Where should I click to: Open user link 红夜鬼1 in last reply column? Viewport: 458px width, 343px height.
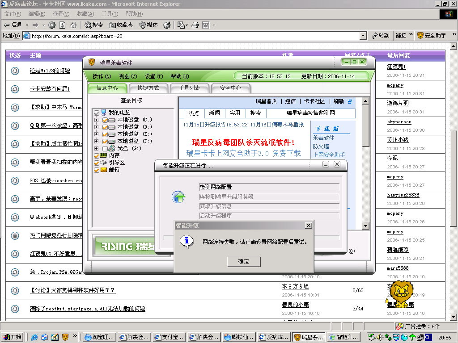click(x=396, y=67)
